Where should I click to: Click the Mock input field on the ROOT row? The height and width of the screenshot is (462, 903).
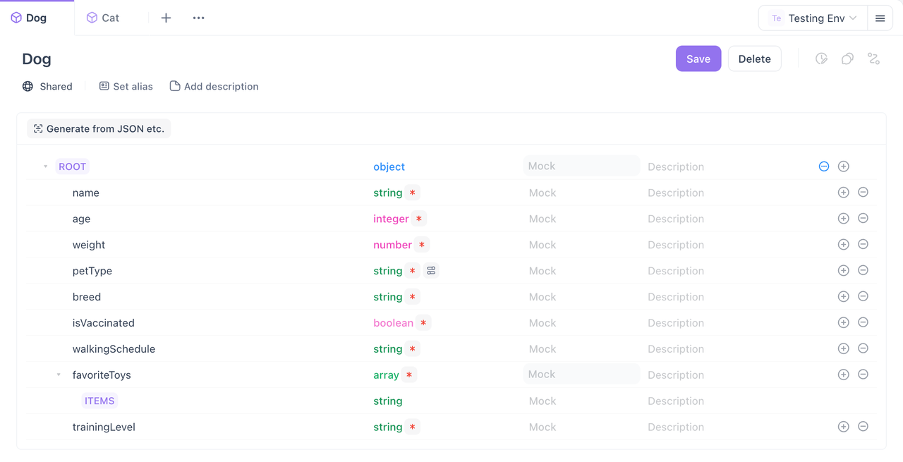click(x=581, y=166)
